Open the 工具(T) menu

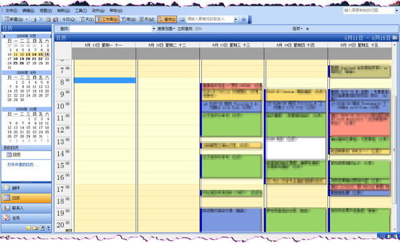(x=81, y=11)
